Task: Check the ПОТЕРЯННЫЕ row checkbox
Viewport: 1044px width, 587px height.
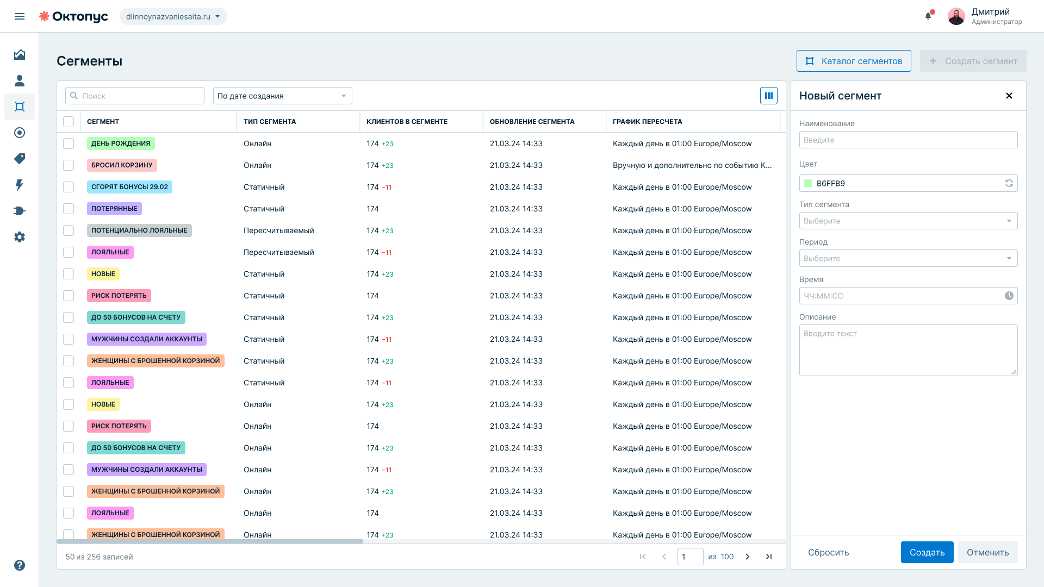Action: coord(69,209)
